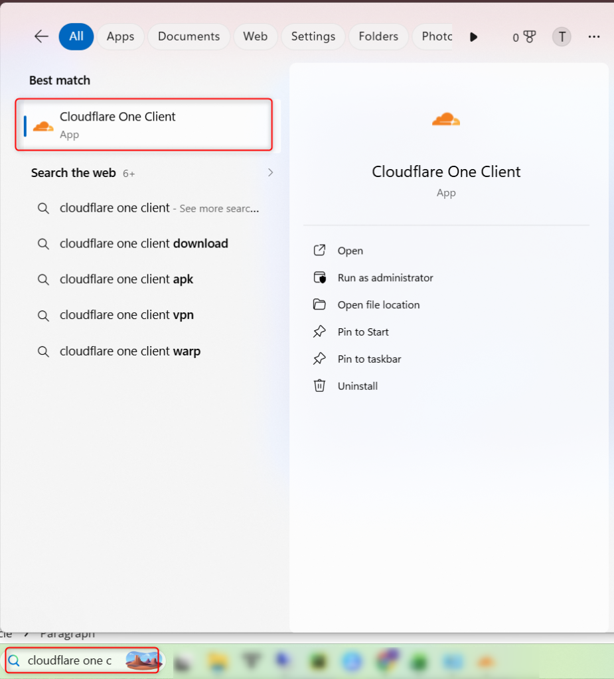Screen dimensions: 614x679
Task: Expand Search the web results chevron
Action: point(270,172)
